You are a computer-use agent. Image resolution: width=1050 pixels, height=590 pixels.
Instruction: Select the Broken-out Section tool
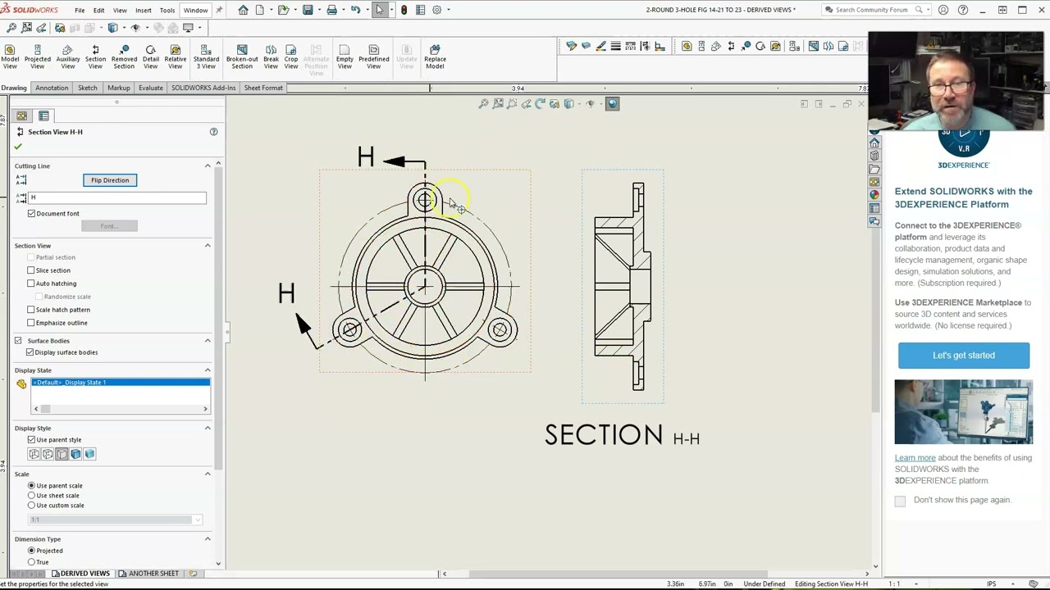[242, 56]
